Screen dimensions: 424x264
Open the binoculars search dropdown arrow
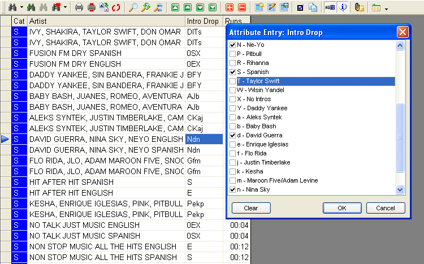click(21, 7)
